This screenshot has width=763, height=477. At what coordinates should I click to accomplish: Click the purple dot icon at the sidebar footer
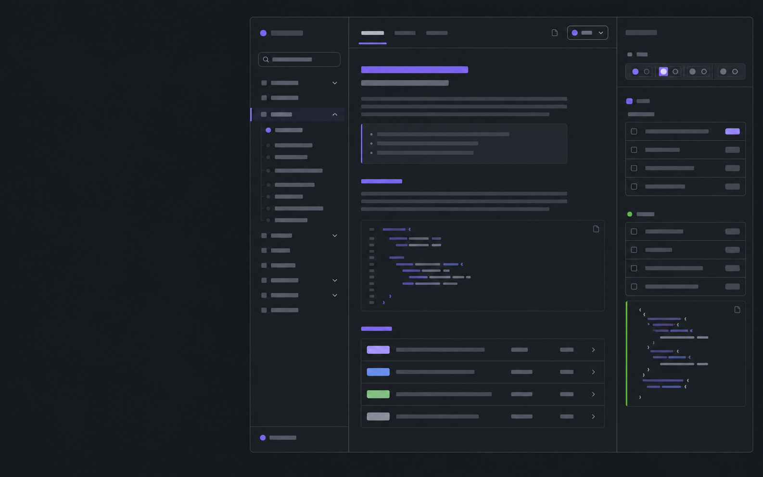[263, 438]
